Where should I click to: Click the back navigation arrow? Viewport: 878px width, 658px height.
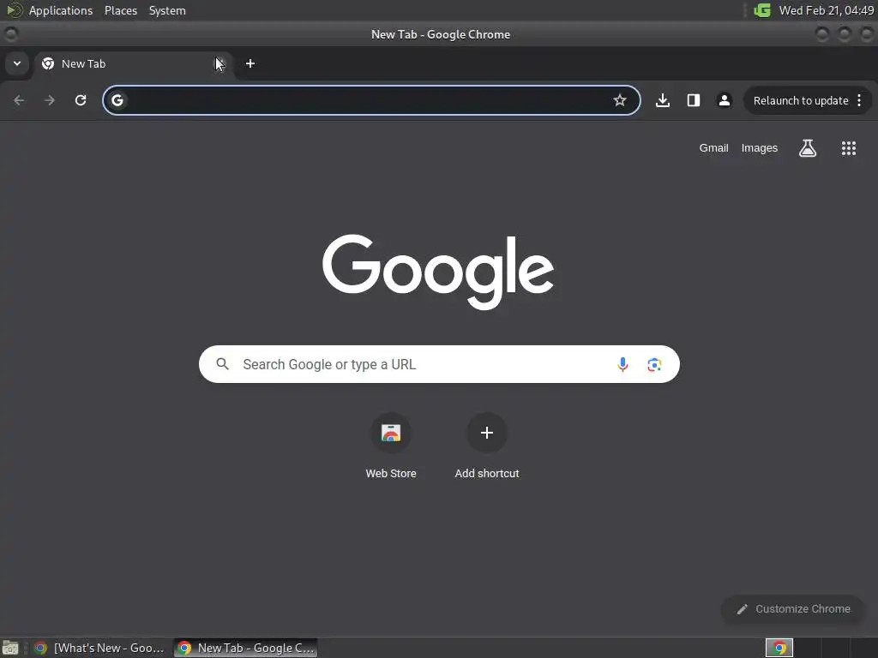[19, 100]
